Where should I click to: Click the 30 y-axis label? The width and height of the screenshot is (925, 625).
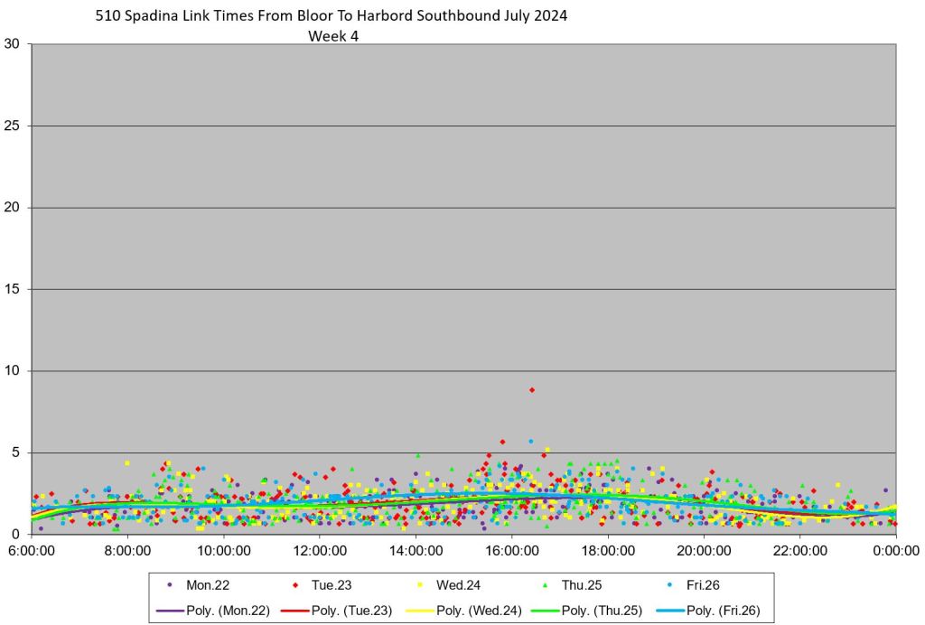[12, 43]
